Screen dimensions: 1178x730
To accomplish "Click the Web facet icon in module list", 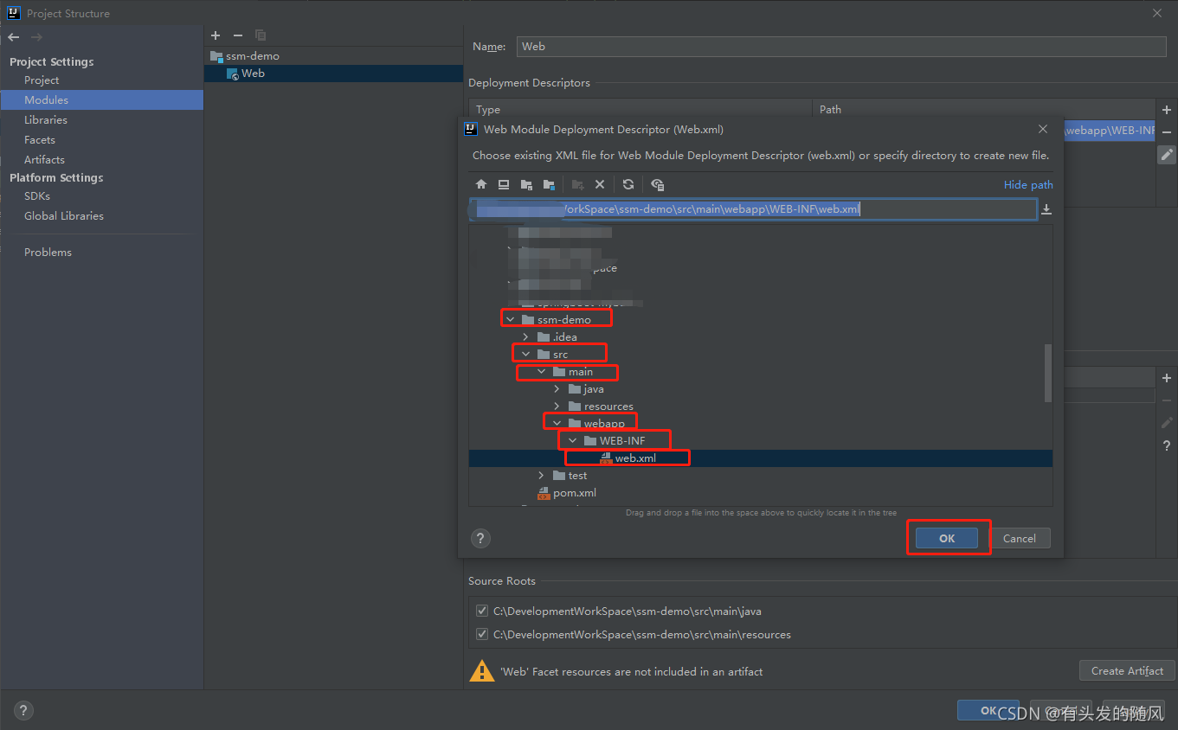I will 233,74.
